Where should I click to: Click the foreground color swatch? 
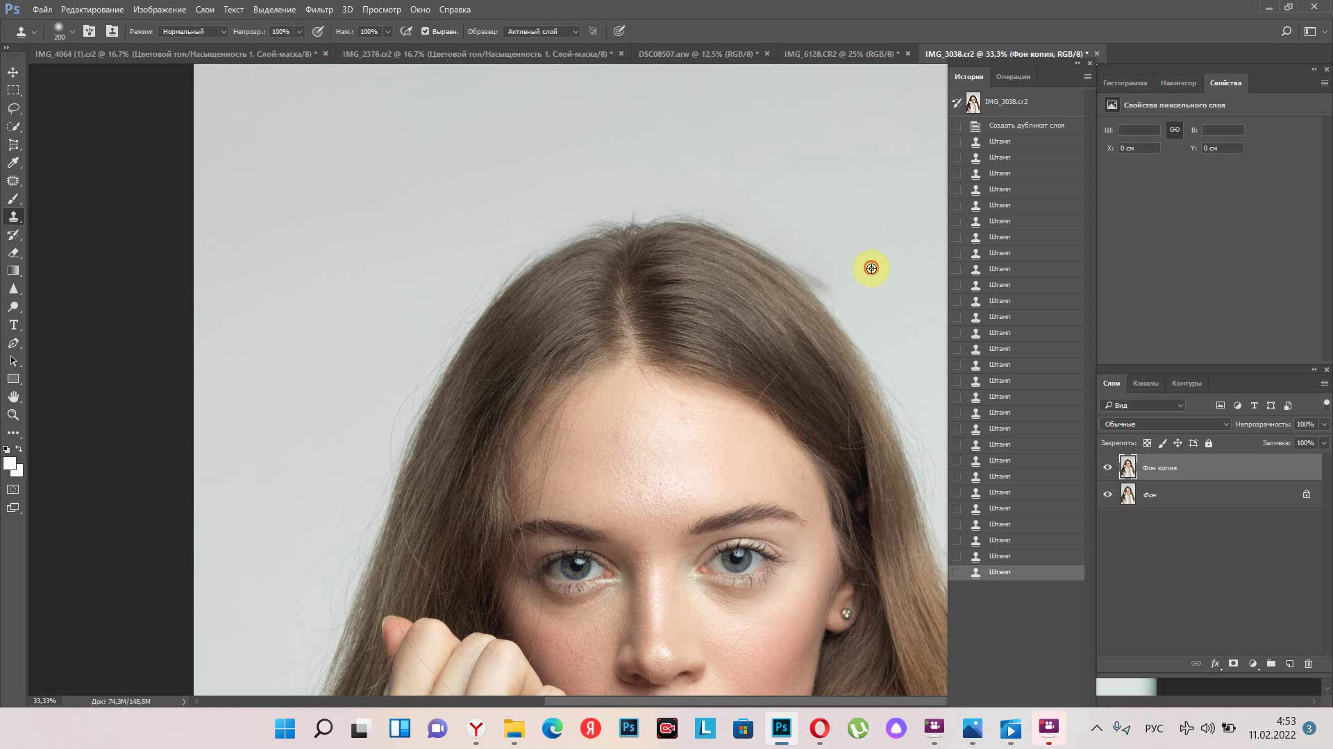click(9, 463)
